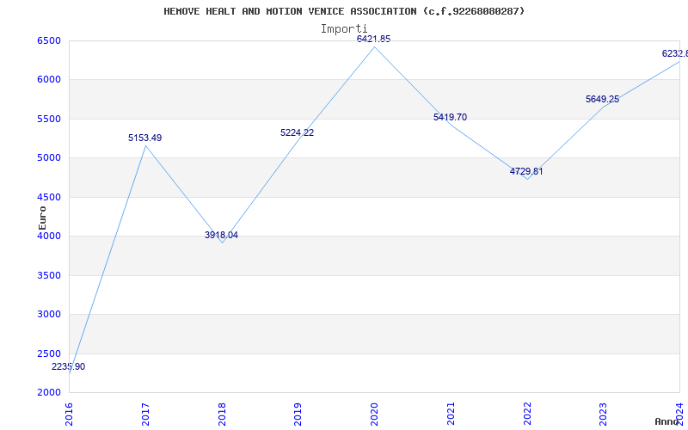The width and height of the screenshot is (688, 430).
Task: Click the 6000 y-axis tick label
Action: tap(51, 80)
